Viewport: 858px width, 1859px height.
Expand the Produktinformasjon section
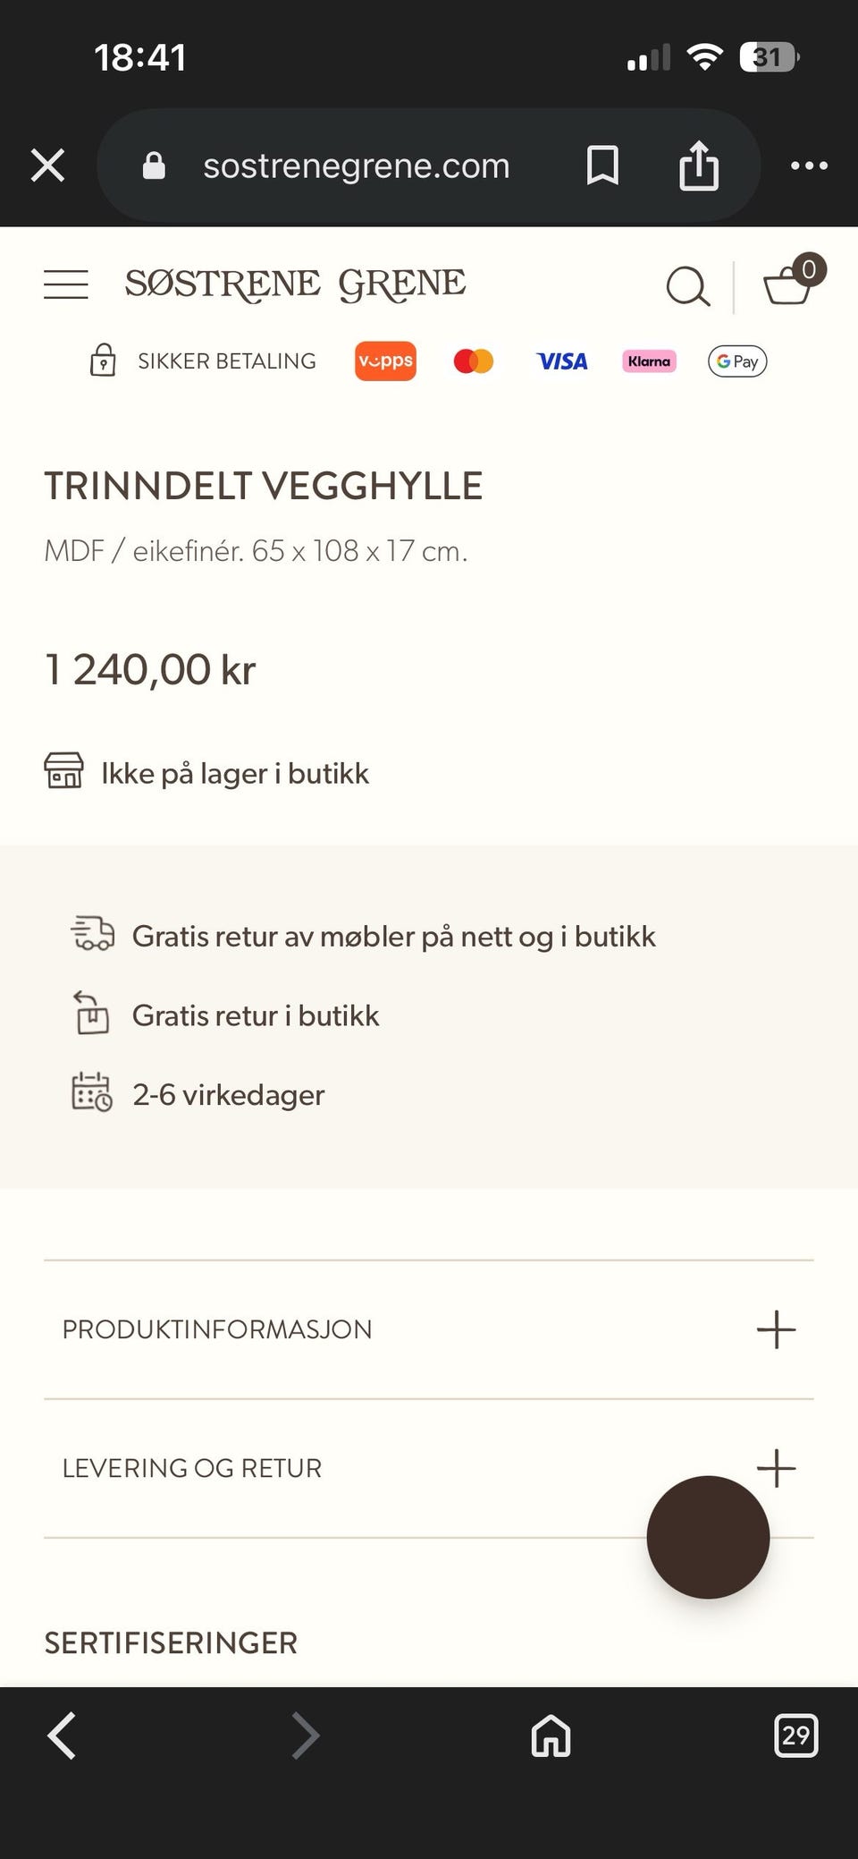click(776, 1329)
